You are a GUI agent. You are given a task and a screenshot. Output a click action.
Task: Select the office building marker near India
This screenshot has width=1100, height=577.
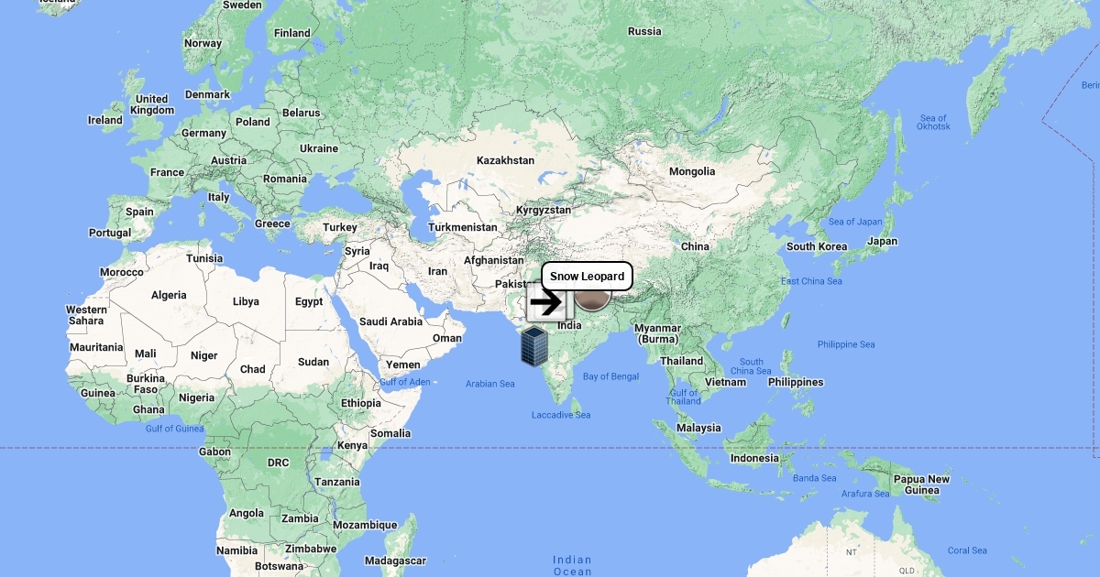[533, 347]
